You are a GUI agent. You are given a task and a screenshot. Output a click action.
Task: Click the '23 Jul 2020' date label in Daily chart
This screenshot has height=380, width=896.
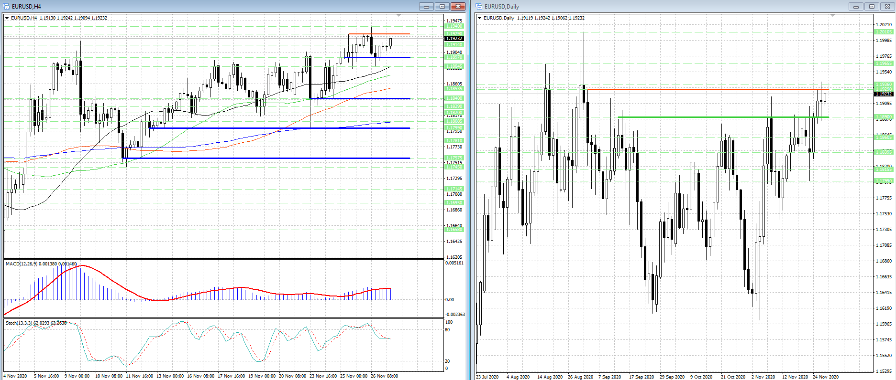coord(487,377)
